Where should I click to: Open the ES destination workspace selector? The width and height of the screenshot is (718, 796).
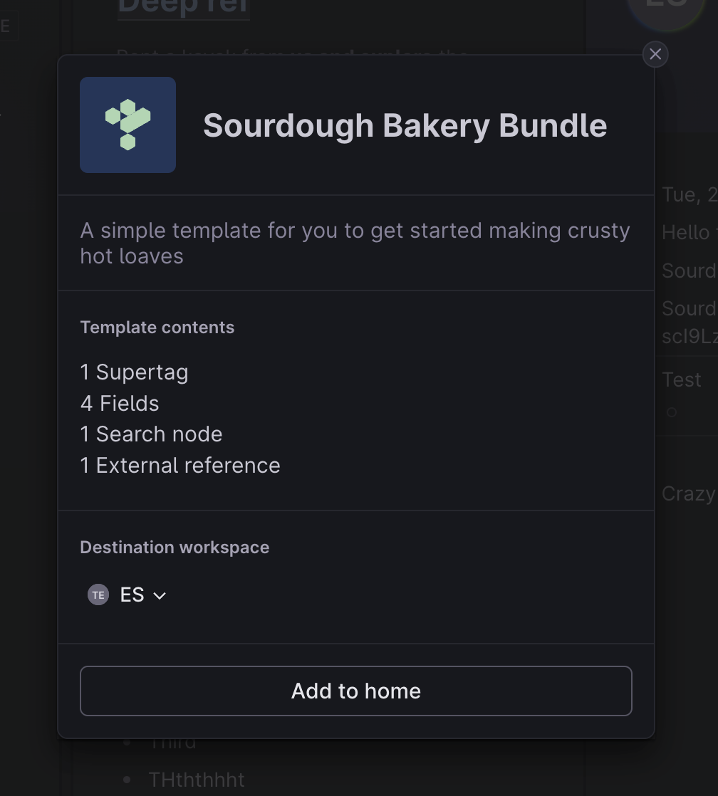point(127,595)
